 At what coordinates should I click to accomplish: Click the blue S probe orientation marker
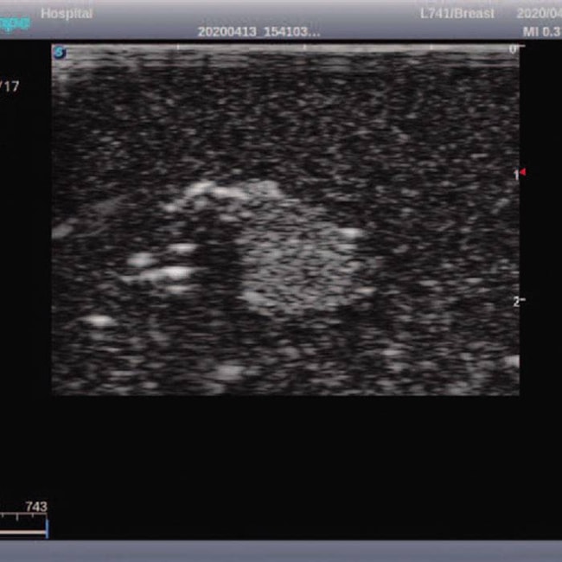pyautogui.click(x=59, y=52)
